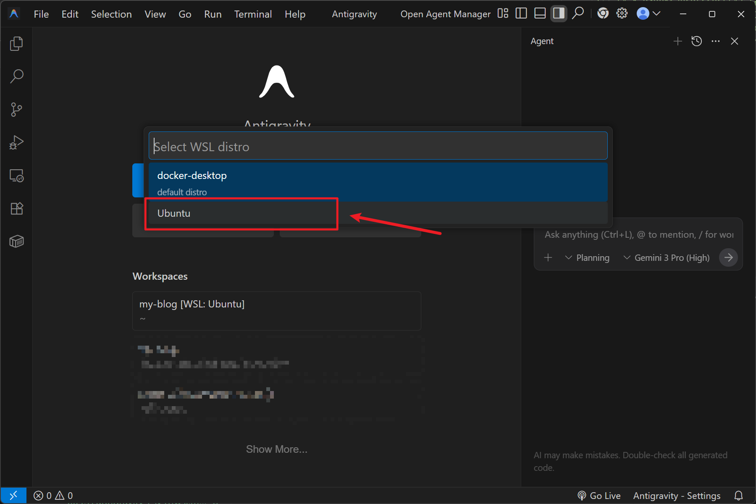Image resolution: width=756 pixels, height=504 pixels.
Task: Open the Extensions view
Action: (16, 209)
